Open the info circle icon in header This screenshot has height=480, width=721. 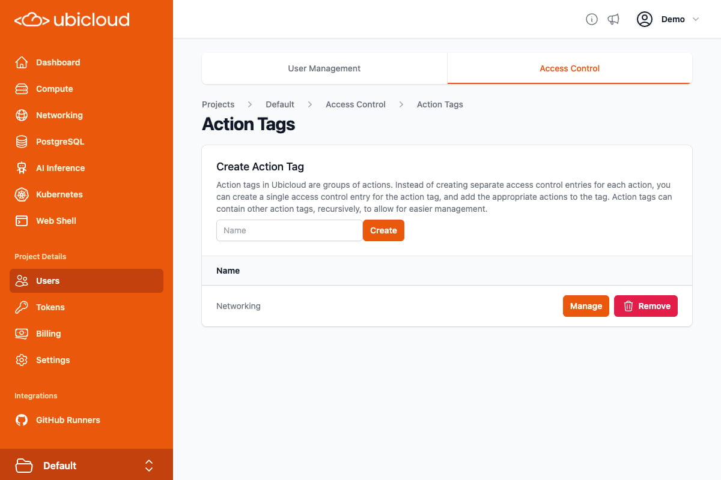pos(592,19)
